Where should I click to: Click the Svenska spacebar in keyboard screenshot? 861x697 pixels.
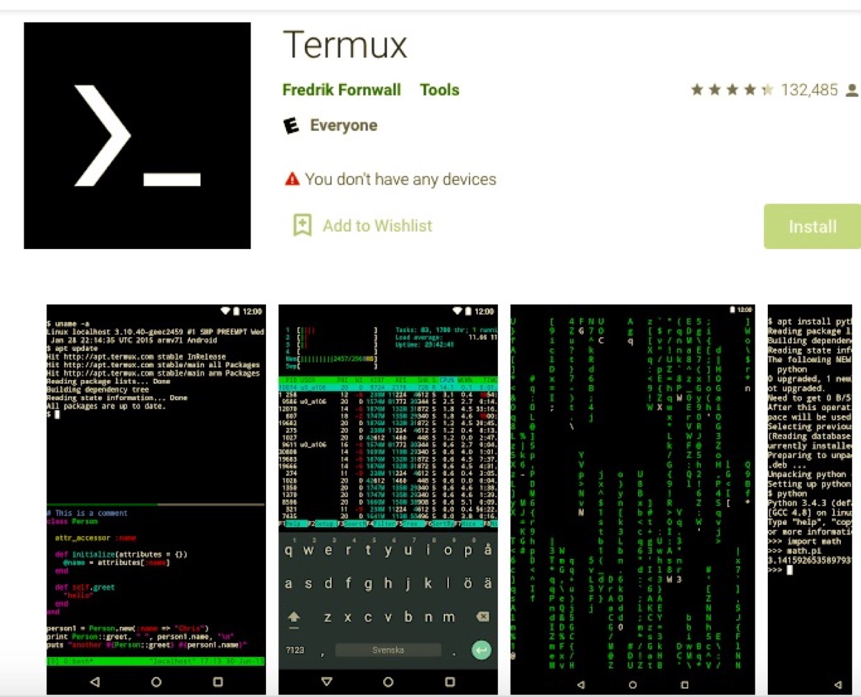tap(388, 650)
